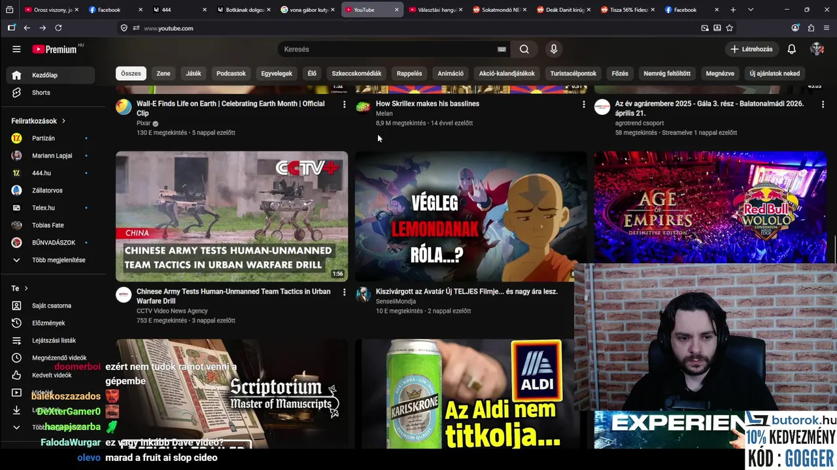Screen dimensions: 837x470
Task: Open the YouTube hamburger guide menu
Action: 16,49
